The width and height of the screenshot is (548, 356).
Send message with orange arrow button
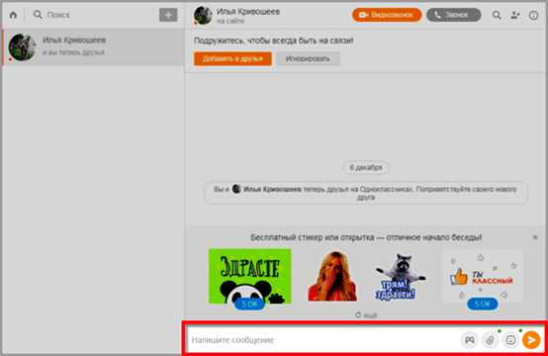point(531,340)
